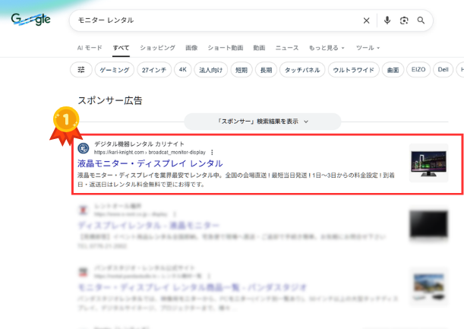Screen dimensions: 464x329
Task: Open monitor thumbnail of カリナイト ad
Action: pyautogui.click(x=428, y=163)
